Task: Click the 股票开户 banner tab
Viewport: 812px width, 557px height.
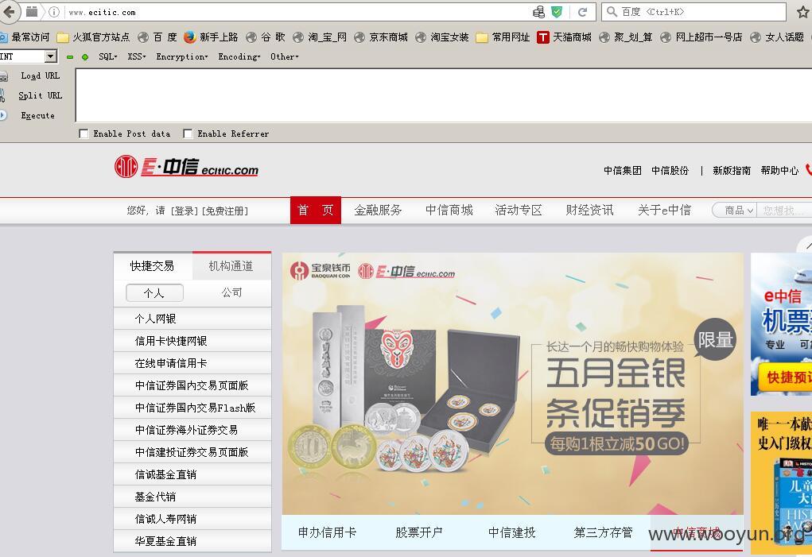Action: [x=419, y=532]
